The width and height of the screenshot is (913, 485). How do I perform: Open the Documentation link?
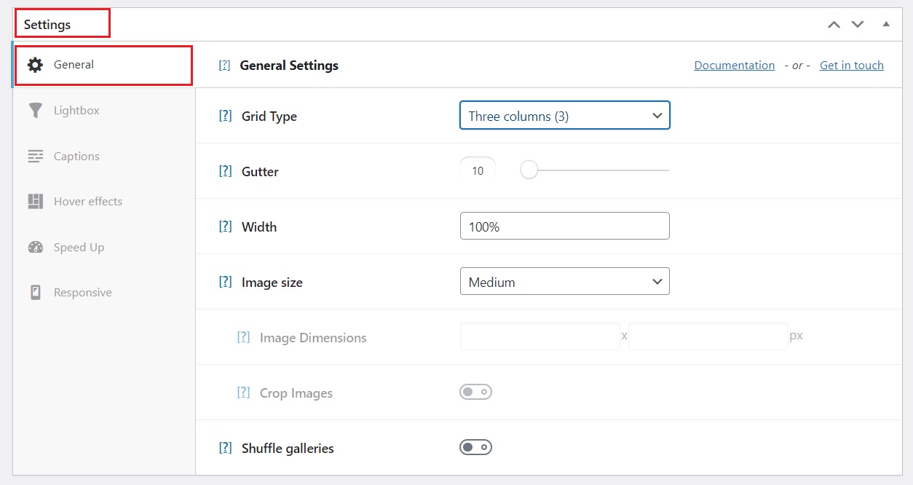point(734,66)
